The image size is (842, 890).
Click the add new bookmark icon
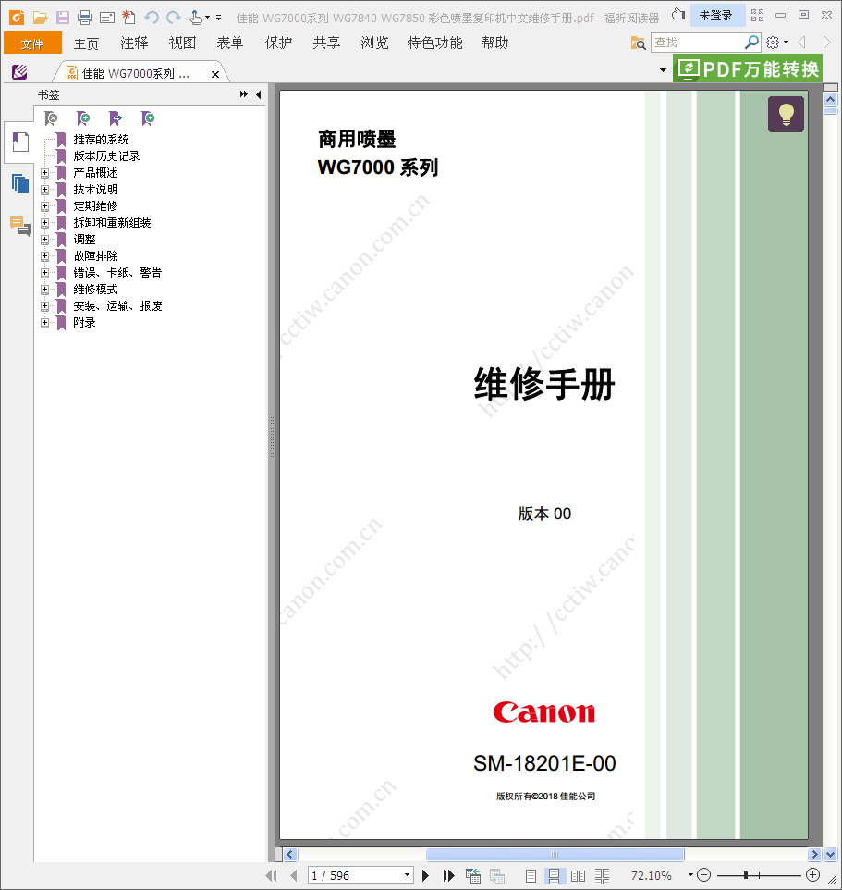tap(83, 118)
